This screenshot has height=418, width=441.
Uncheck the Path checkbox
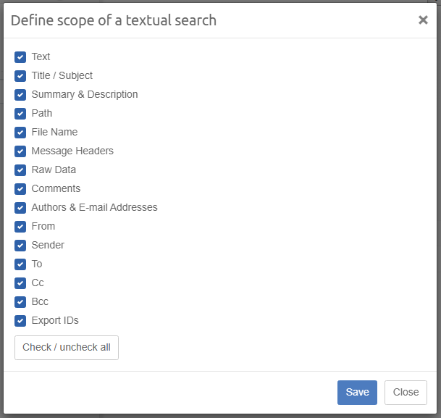(20, 114)
